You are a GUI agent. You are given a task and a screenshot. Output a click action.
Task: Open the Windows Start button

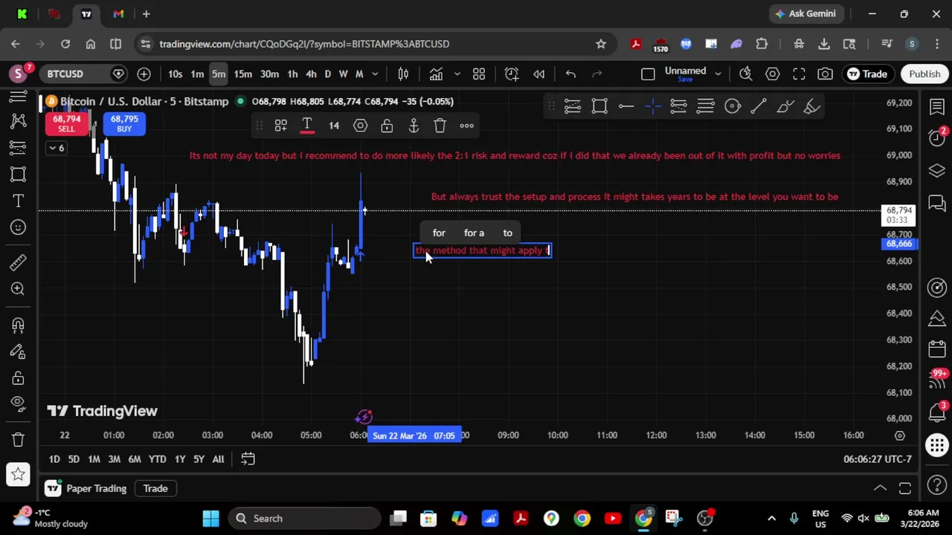pos(210,518)
